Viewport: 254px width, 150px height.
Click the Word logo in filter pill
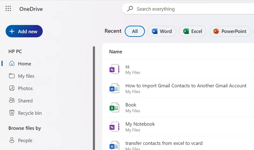point(155,31)
